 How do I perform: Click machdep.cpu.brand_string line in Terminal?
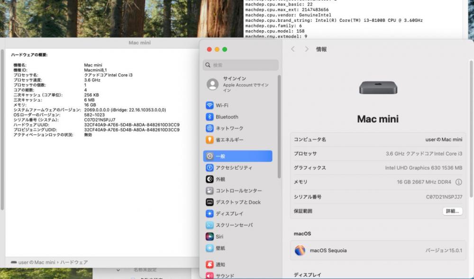(334, 20)
